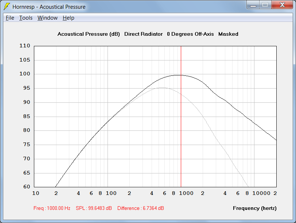Click the Hornresp lightning bolt icon
This screenshot has height=223, width=296.
click(7, 7)
